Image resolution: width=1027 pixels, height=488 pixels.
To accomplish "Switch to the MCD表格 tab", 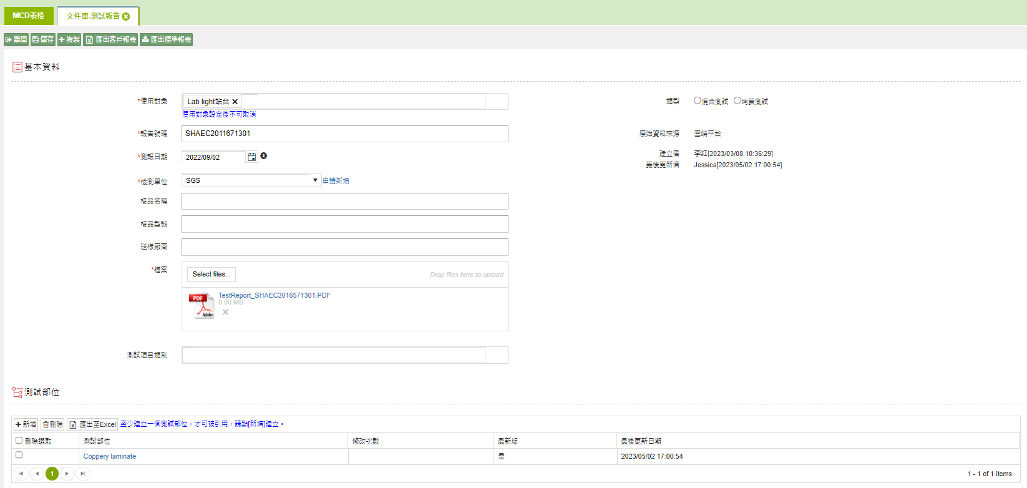I will coord(28,16).
